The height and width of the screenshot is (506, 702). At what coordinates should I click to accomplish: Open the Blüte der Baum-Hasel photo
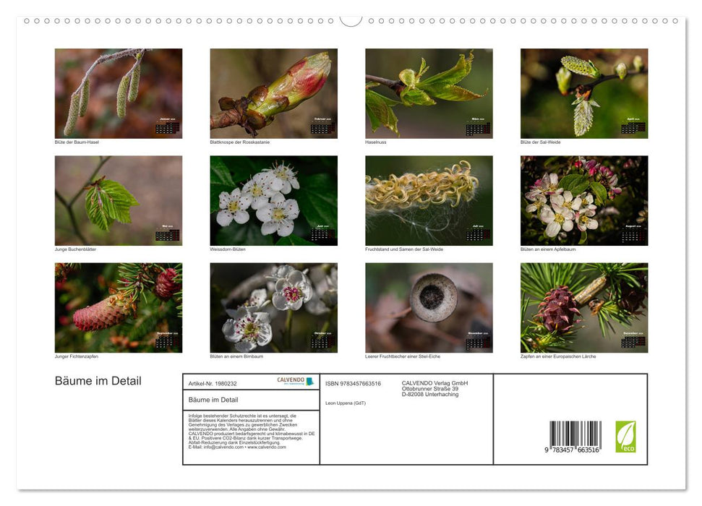point(119,93)
